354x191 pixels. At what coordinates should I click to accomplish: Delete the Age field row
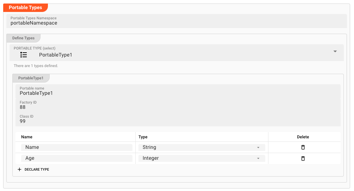point(303,158)
